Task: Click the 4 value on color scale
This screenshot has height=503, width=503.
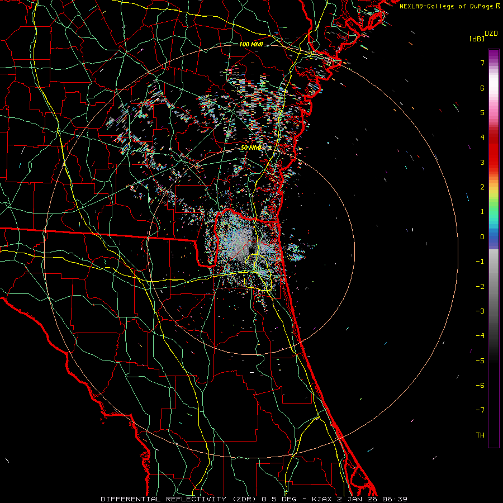Action: coord(482,137)
